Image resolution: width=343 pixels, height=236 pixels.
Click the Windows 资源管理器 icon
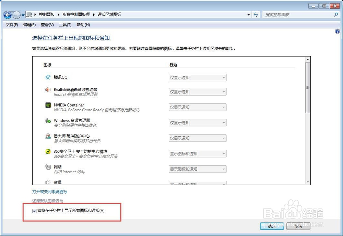pos(48,121)
